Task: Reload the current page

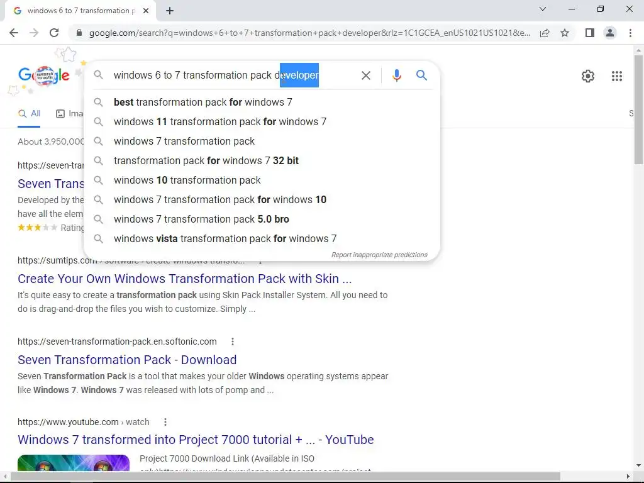Action: click(x=54, y=33)
